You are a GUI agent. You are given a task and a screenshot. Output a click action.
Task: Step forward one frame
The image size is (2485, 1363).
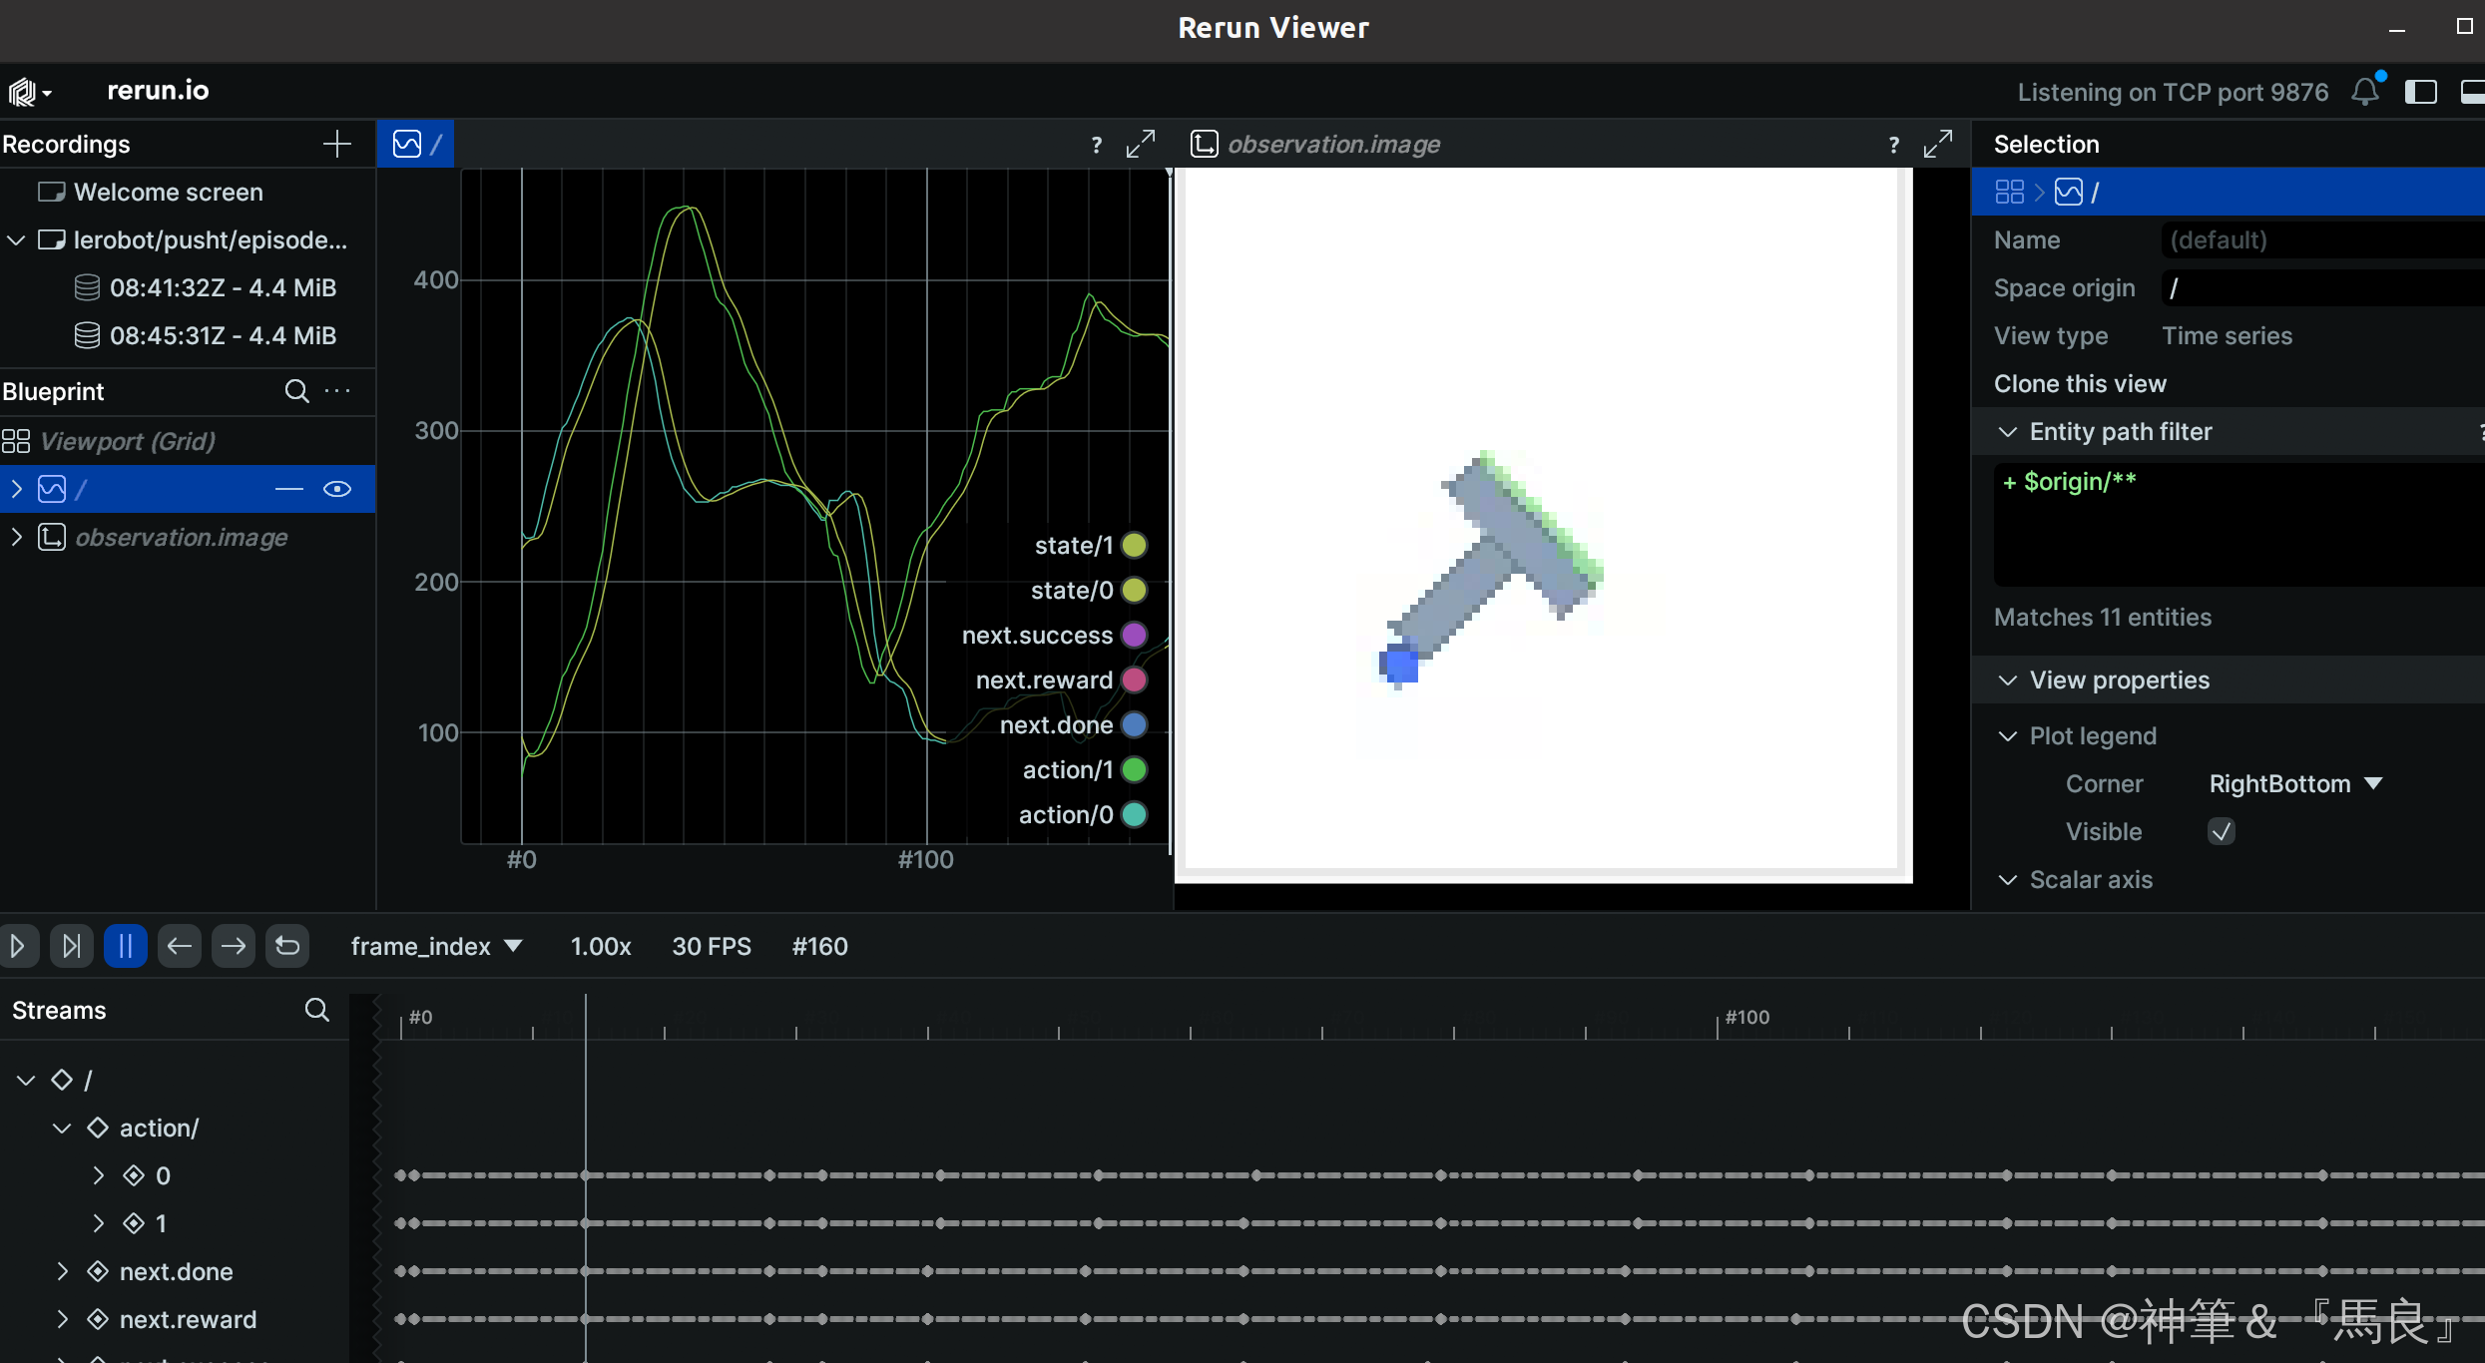point(234,946)
